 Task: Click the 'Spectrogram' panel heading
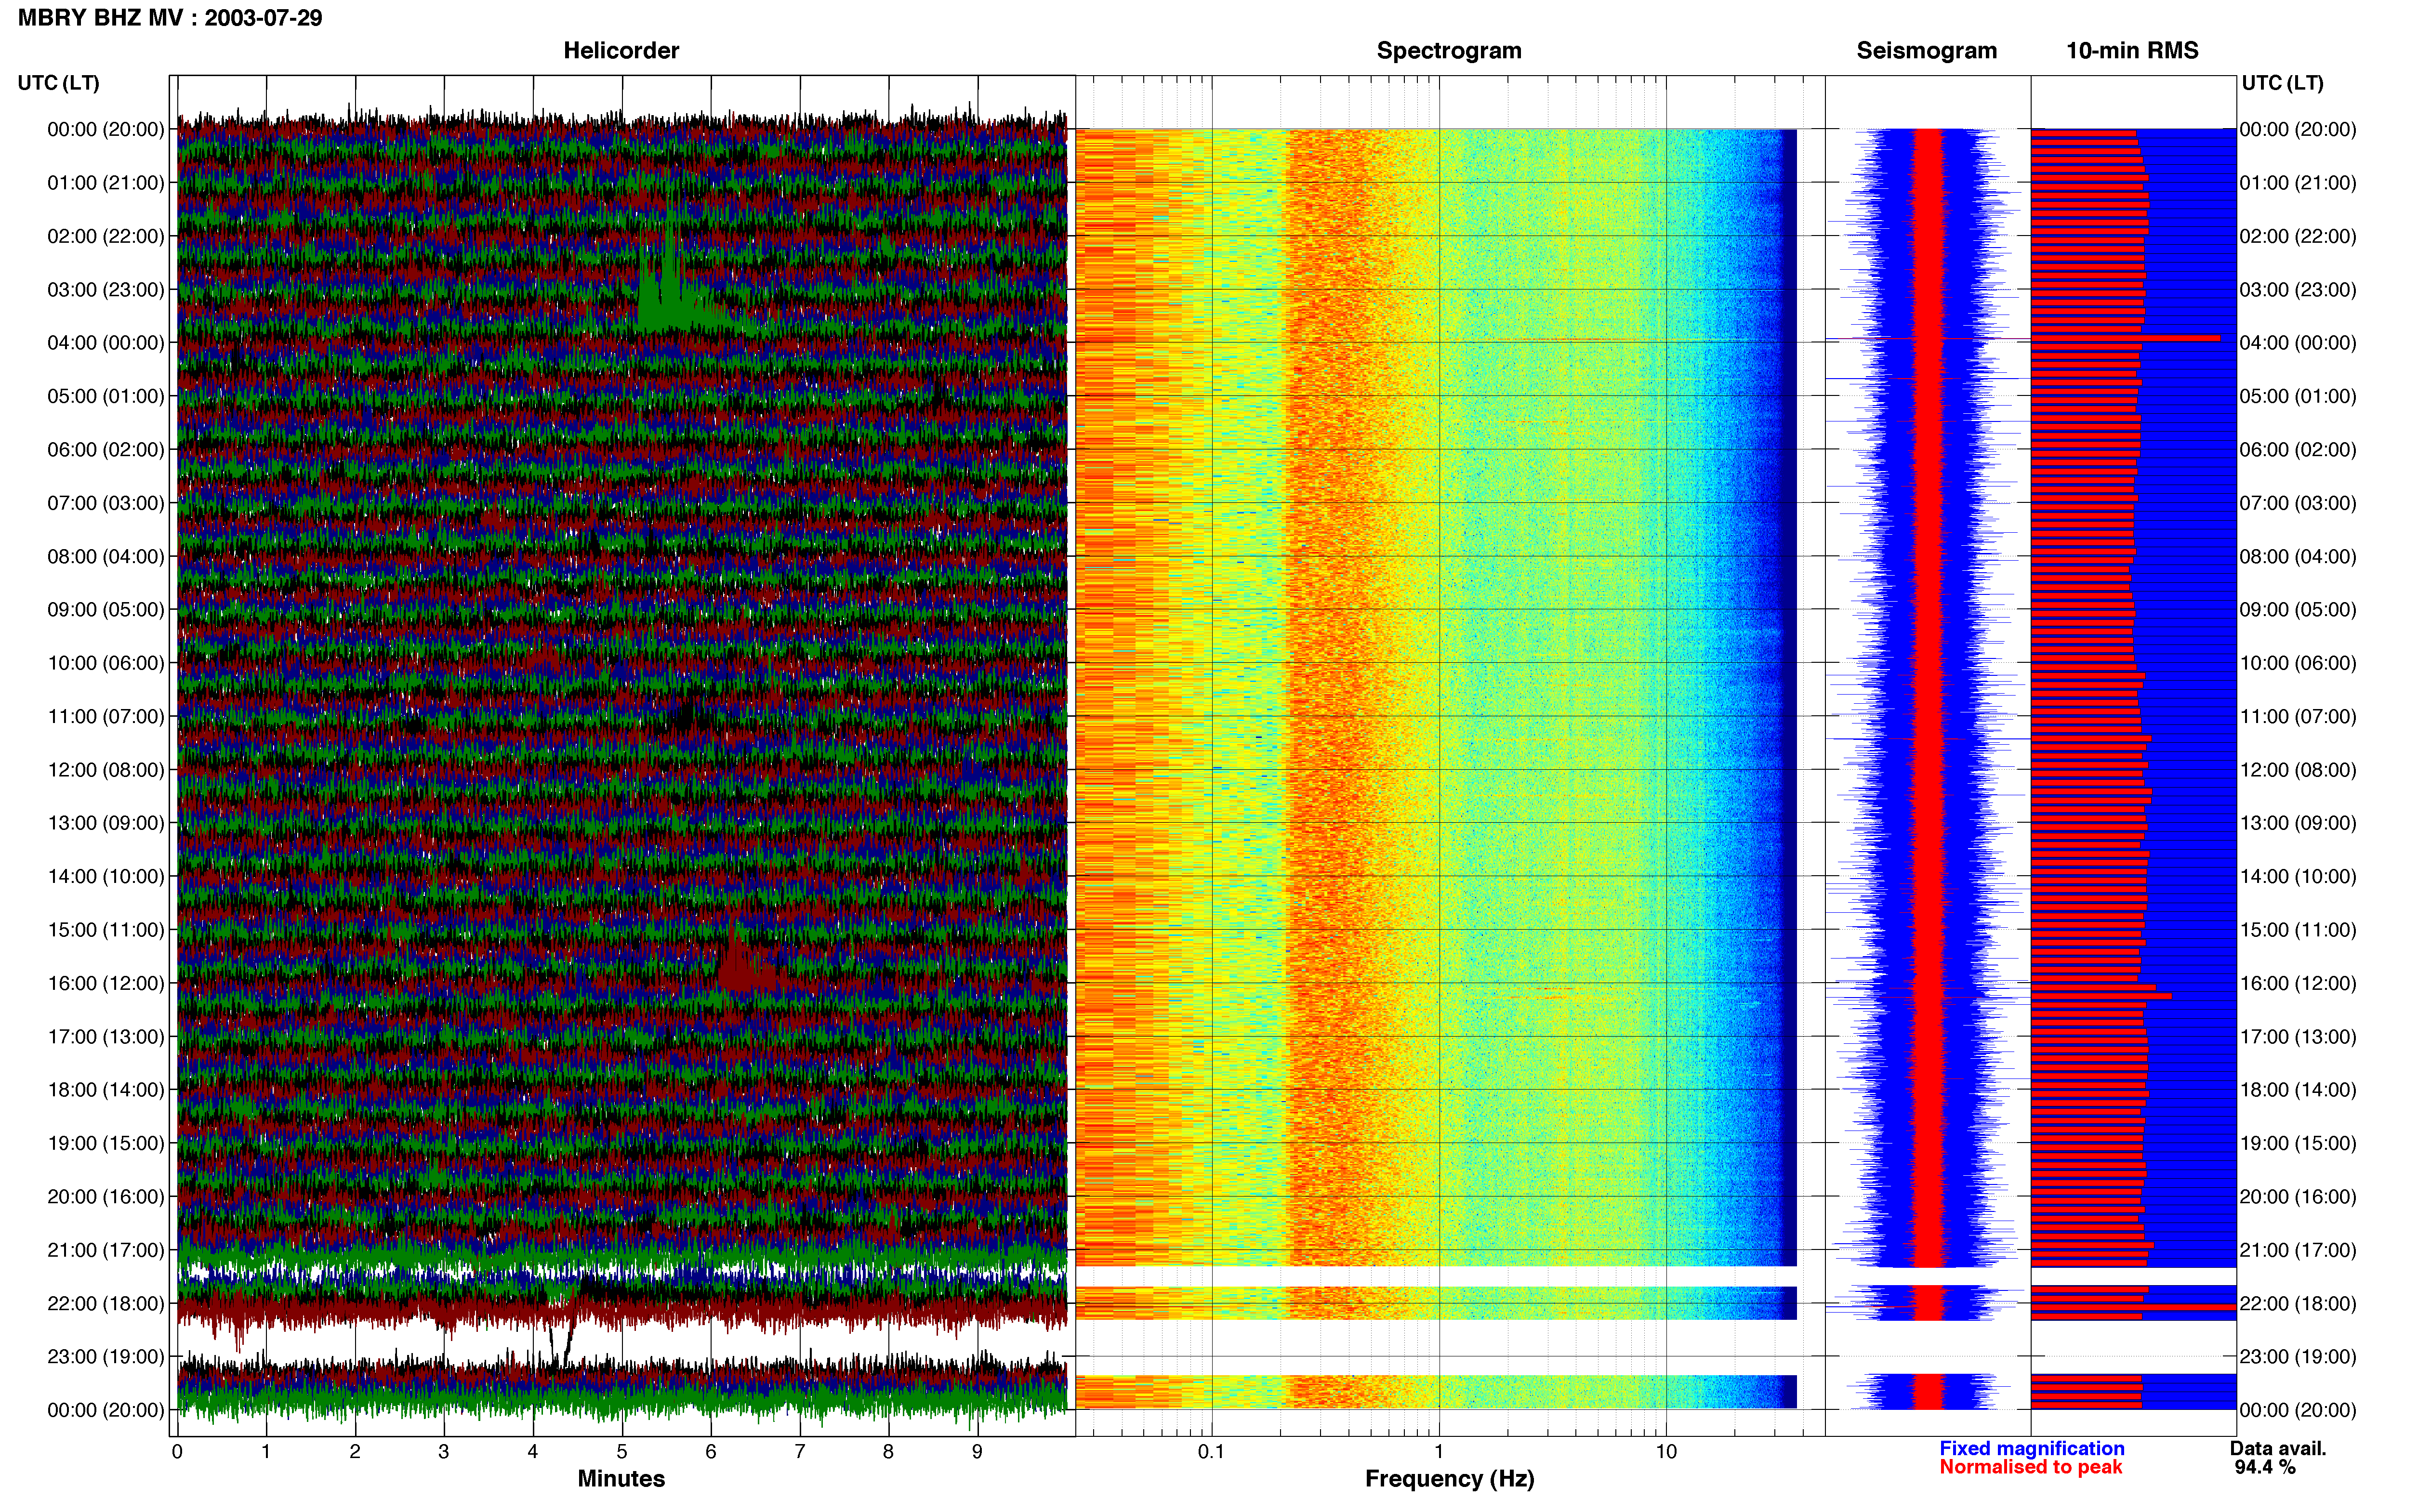pos(1449,50)
